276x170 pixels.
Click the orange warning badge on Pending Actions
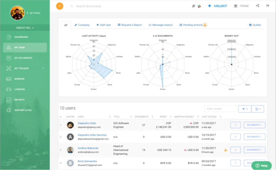tap(205, 25)
